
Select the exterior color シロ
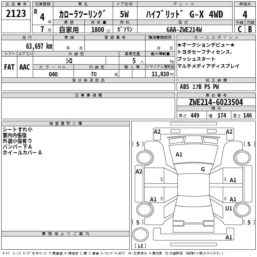click(69, 61)
